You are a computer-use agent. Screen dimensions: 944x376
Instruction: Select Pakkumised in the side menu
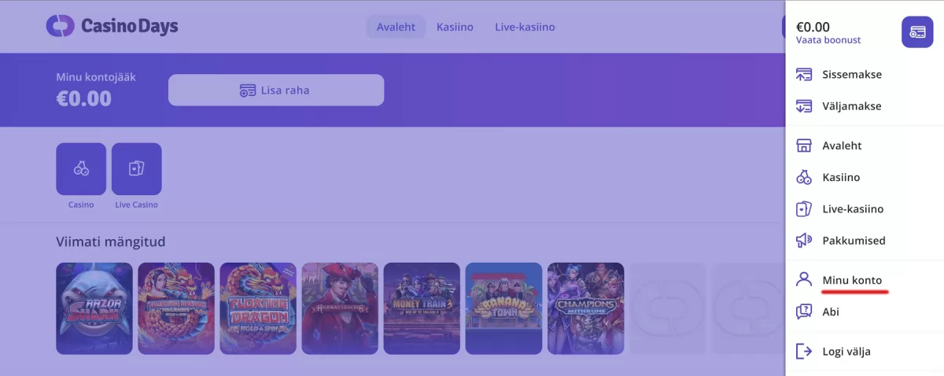[854, 241]
